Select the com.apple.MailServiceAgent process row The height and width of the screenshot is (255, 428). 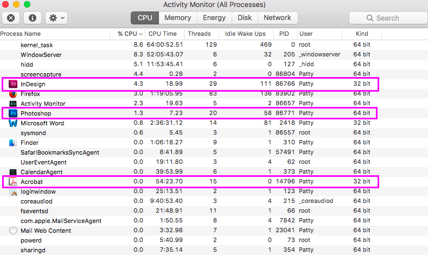pos(214,221)
